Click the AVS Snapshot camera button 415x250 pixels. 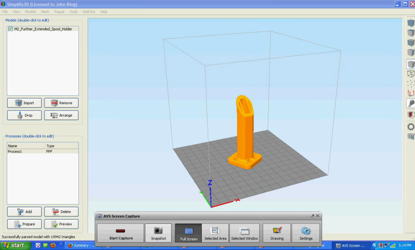(158, 233)
